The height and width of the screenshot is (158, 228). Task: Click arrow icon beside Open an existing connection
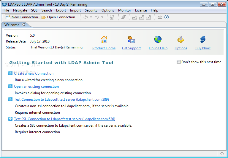coord(10,86)
